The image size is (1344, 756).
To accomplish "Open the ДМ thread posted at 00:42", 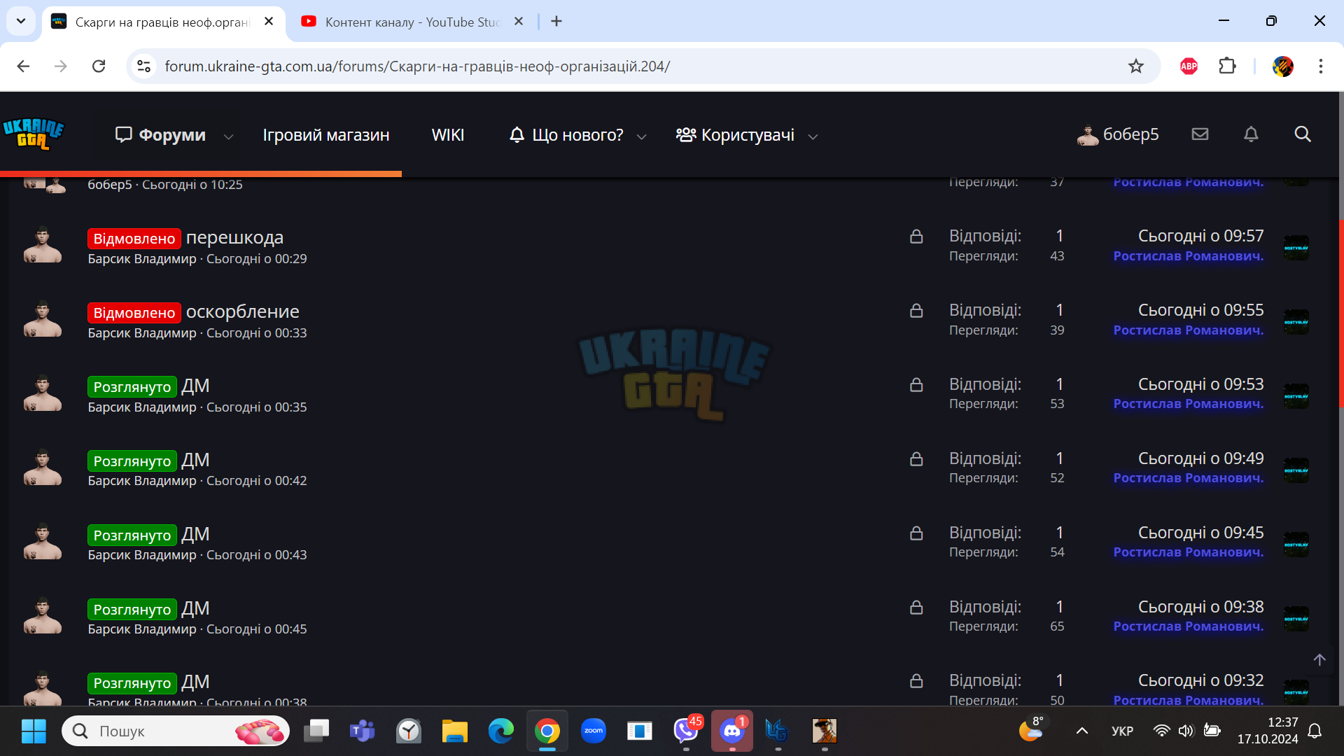I will coord(195,460).
